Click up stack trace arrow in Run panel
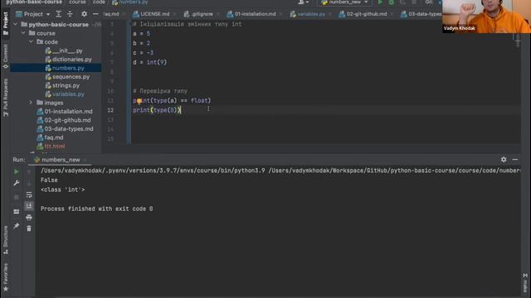 pyautogui.click(x=29, y=172)
